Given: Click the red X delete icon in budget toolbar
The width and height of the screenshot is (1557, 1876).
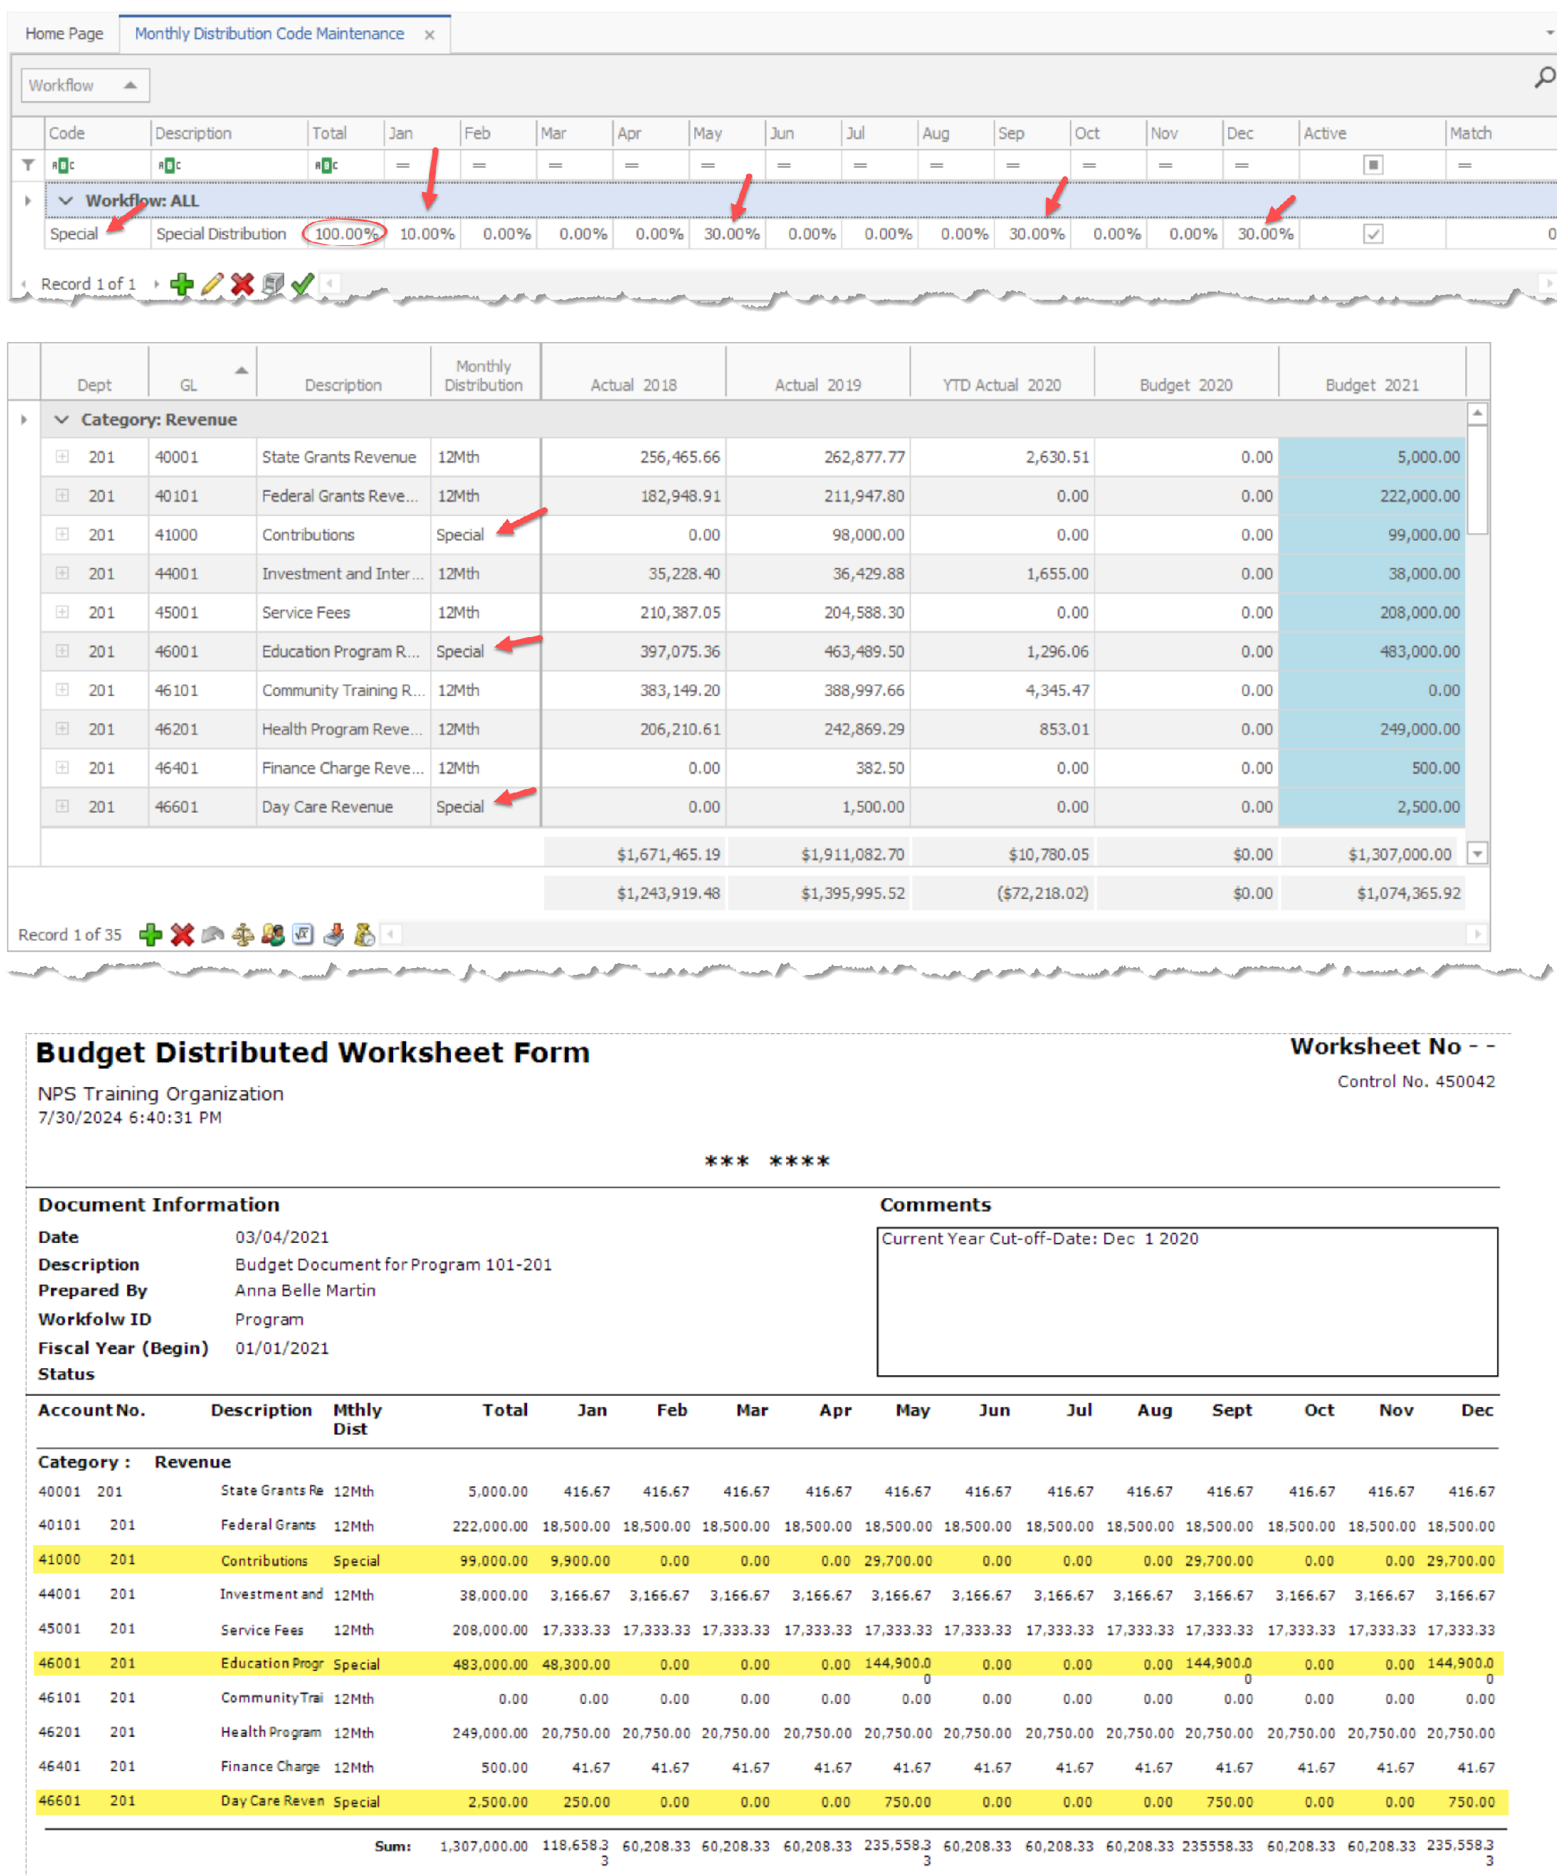Looking at the screenshot, I should click(182, 934).
